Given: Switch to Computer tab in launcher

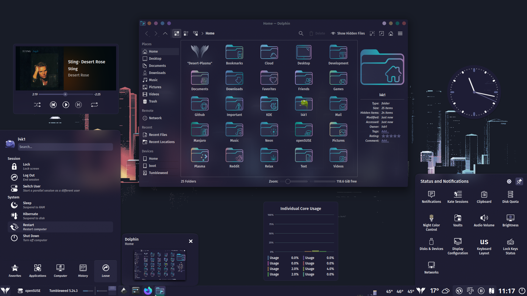Looking at the screenshot, I should pyautogui.click(x=60, y=271).
